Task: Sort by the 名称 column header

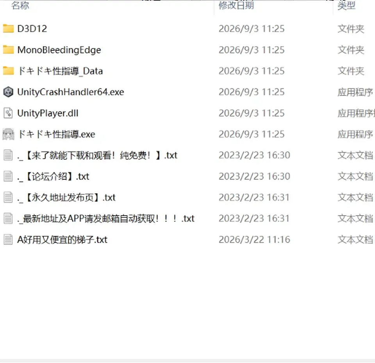Action: point(20,5)
